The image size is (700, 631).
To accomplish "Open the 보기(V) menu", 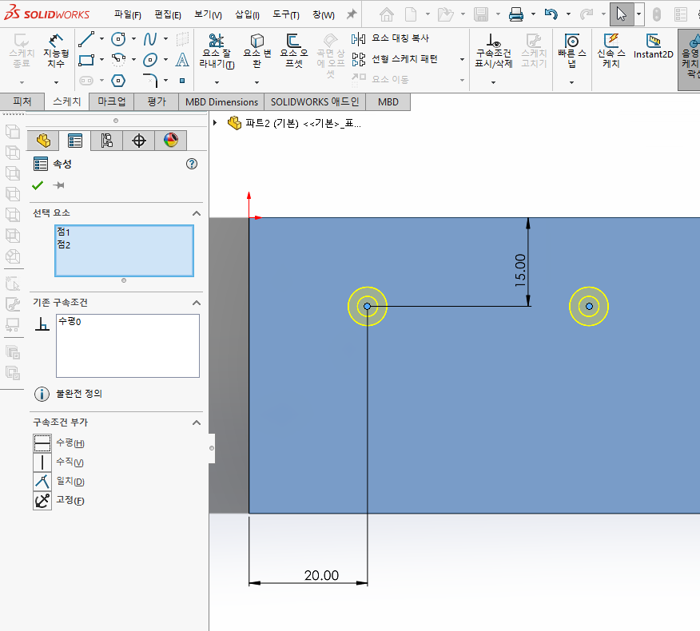I will 208,14.
